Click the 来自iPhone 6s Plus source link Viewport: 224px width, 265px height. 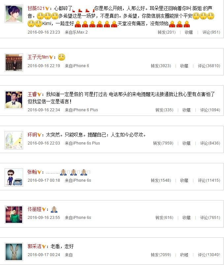[82, 143]
